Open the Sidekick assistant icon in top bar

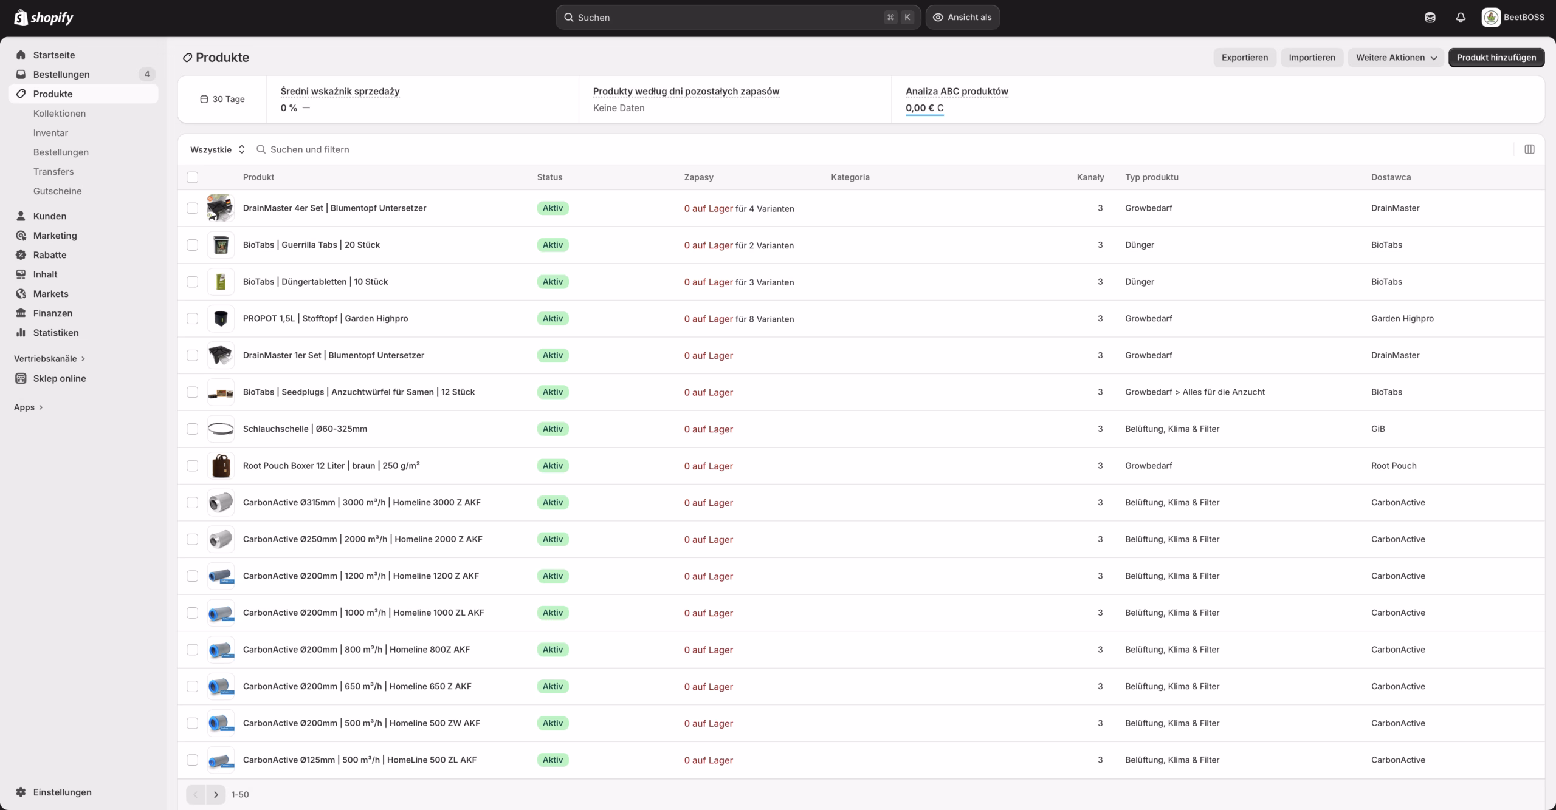point(1430,18)
